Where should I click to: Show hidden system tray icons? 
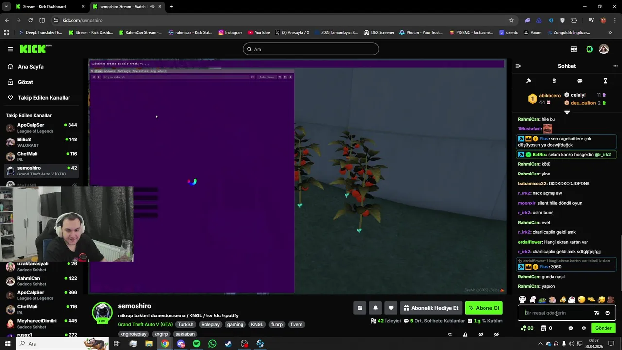(541, 344)
